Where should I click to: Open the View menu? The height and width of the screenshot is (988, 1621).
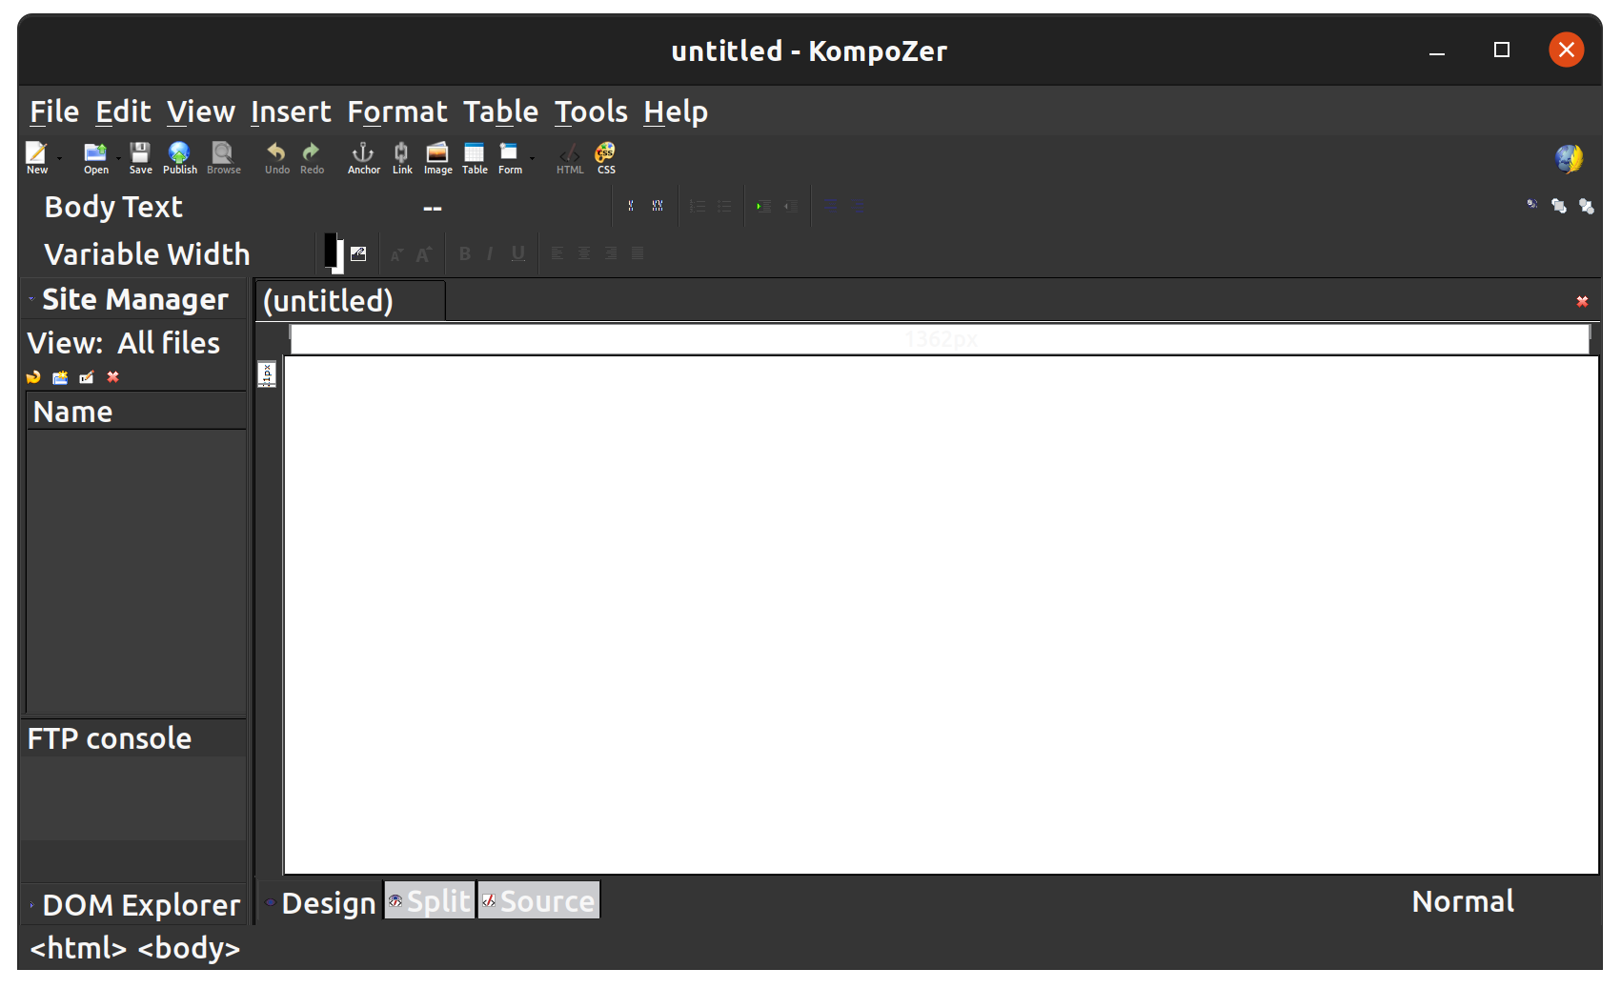(201, 112)
